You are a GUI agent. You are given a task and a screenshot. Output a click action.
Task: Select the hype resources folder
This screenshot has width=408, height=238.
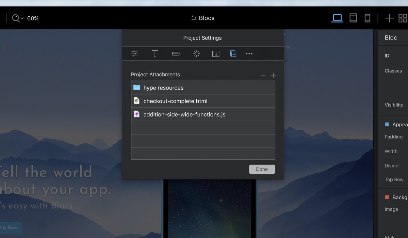[x=163, y=88]
